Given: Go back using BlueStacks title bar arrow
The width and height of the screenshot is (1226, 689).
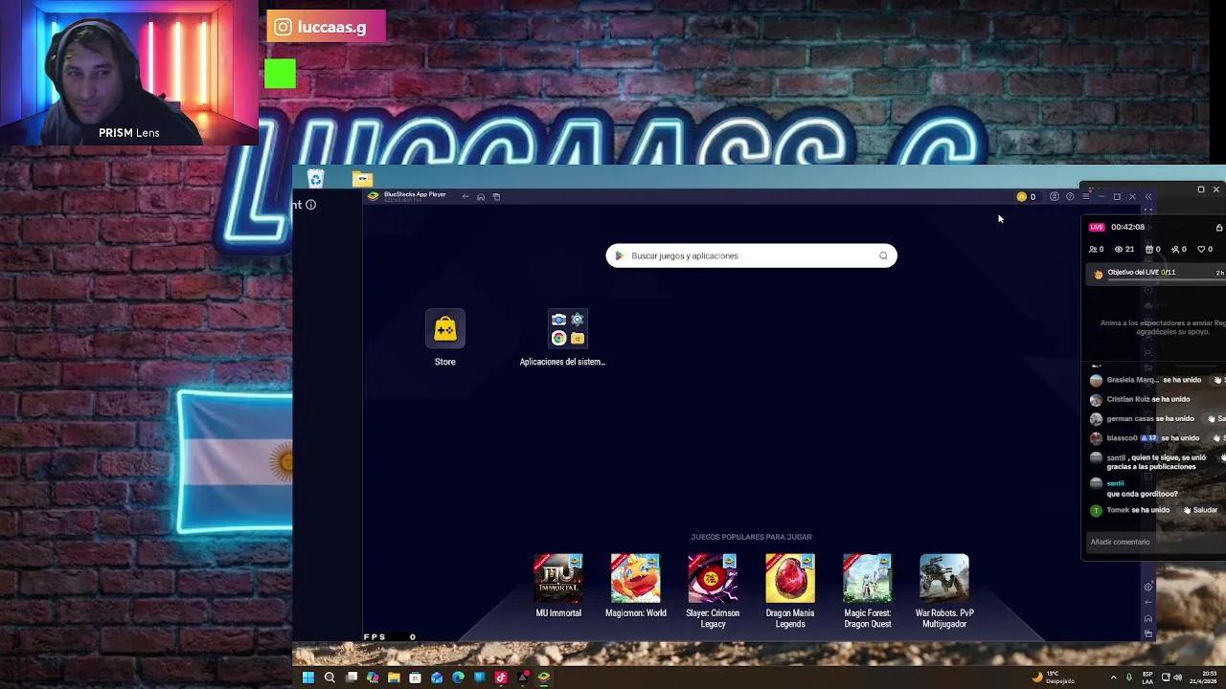Looking at the screenshot, I should (x=465, y=197).
